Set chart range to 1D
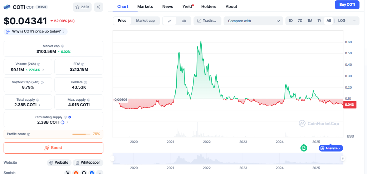 click(290, 21)
